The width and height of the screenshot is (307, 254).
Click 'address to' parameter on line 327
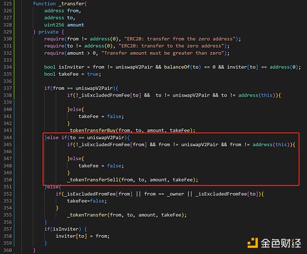pyautogui.click(x=59, y=18)
